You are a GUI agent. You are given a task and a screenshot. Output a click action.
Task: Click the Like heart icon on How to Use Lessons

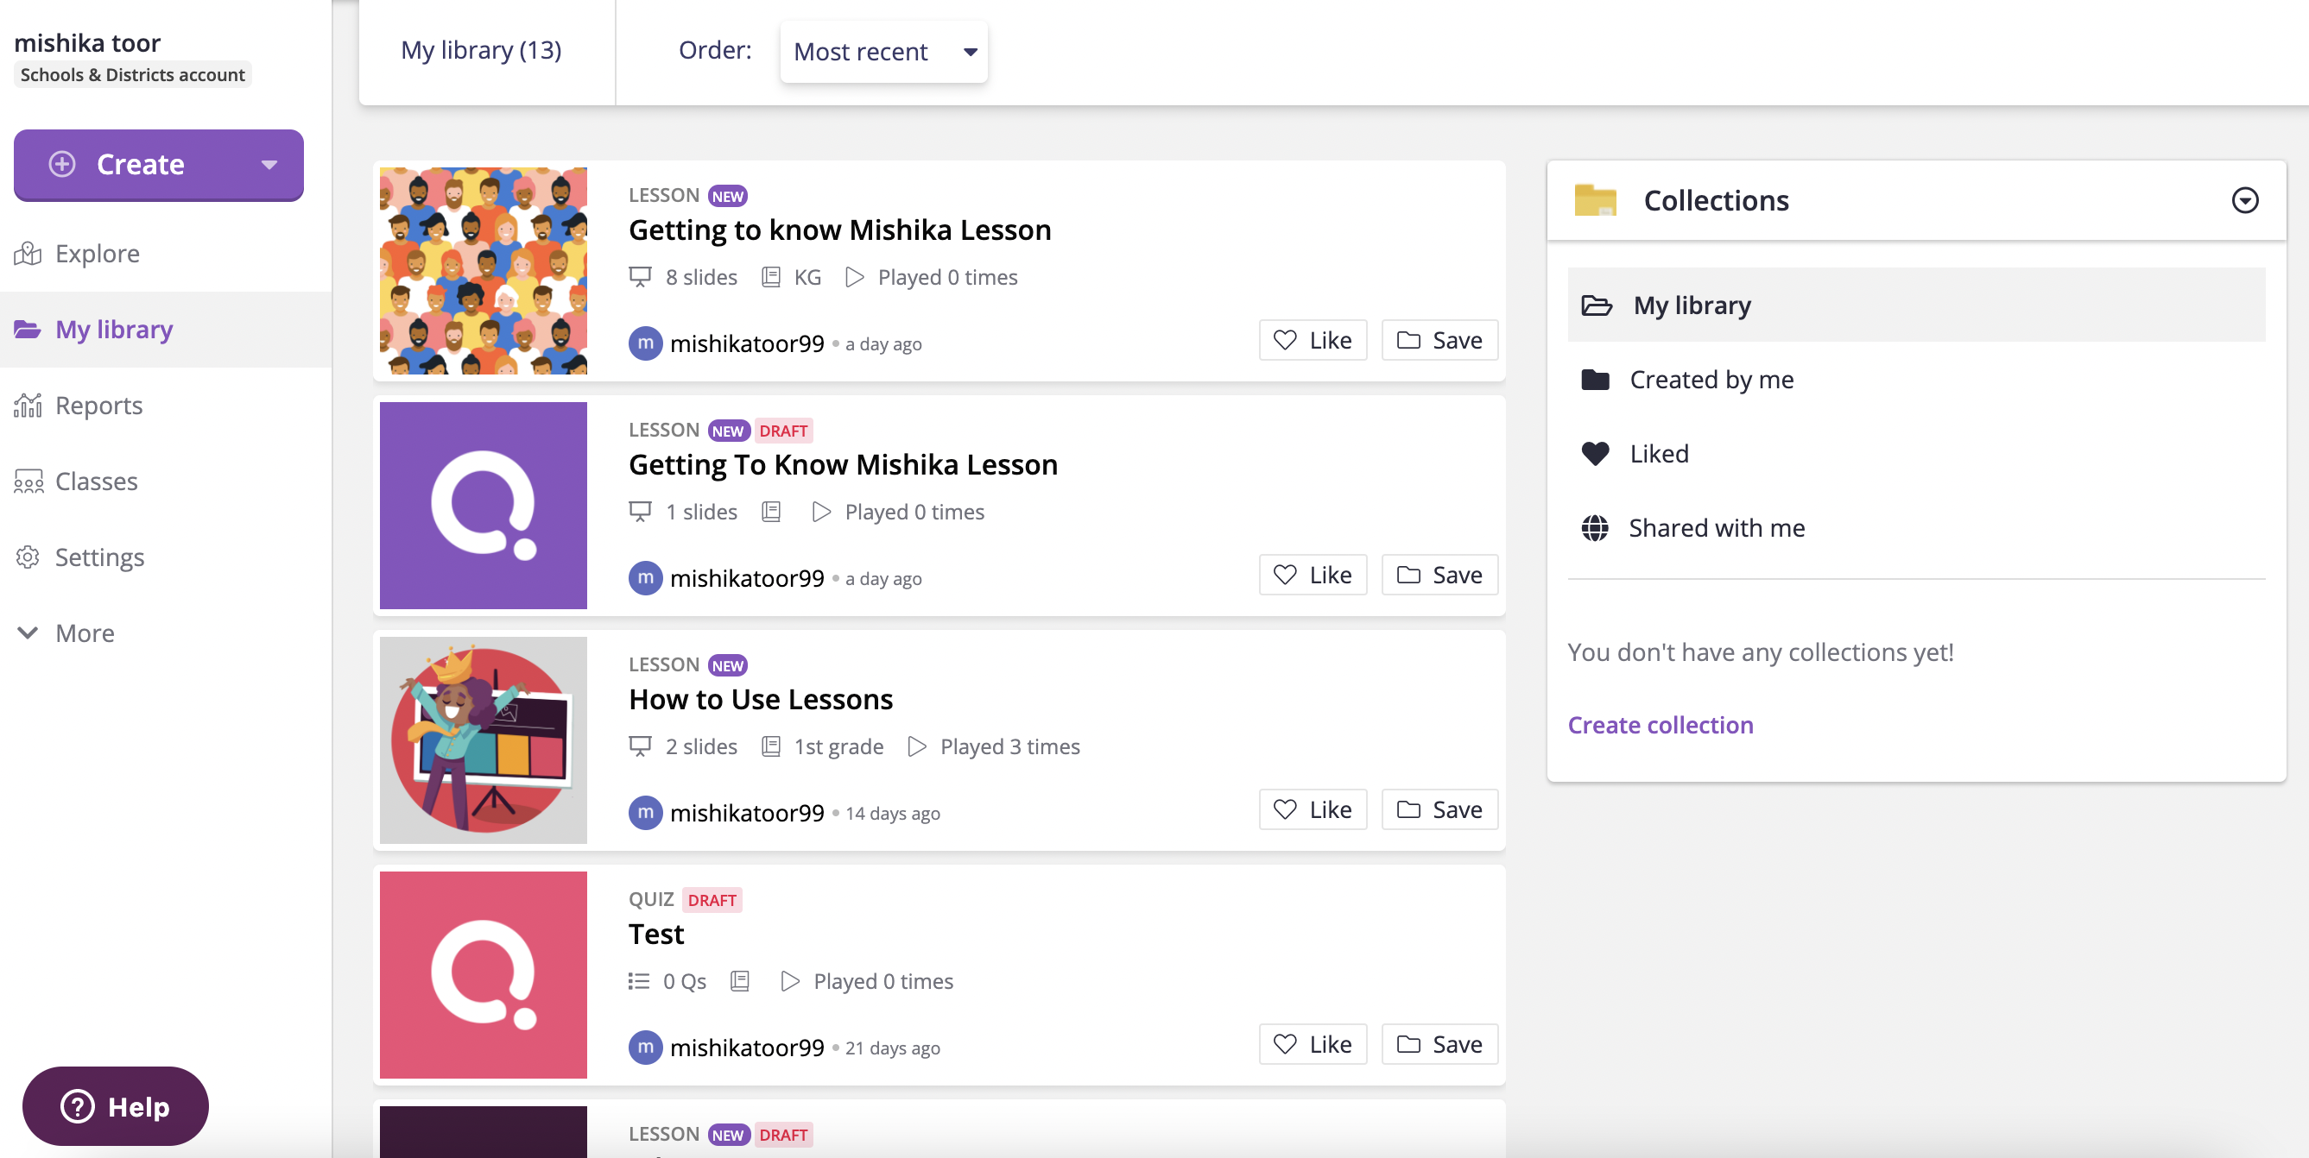1285,809
